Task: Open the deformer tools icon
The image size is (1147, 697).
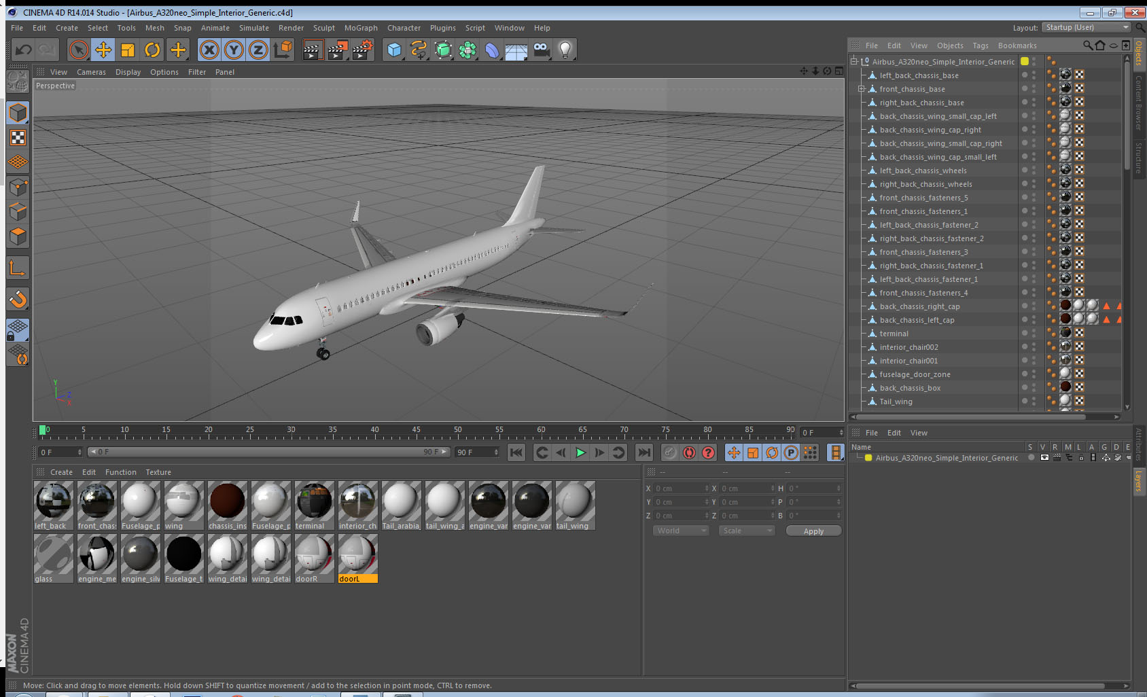Action: [x=492, y=50]
